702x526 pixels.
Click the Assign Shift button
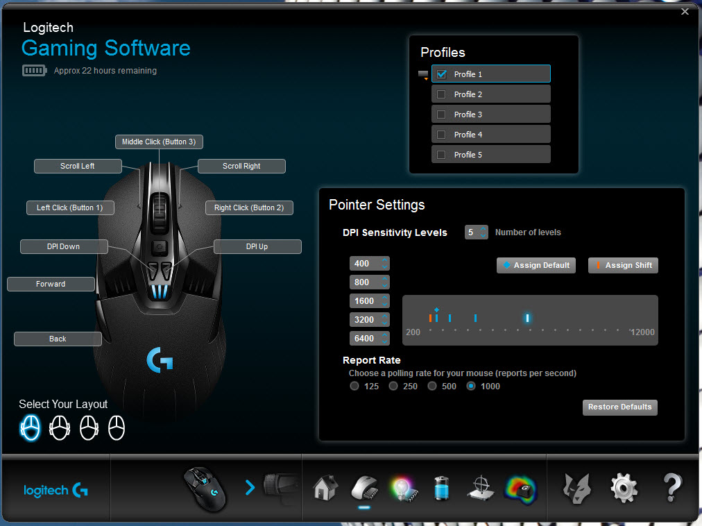(623, 265)
